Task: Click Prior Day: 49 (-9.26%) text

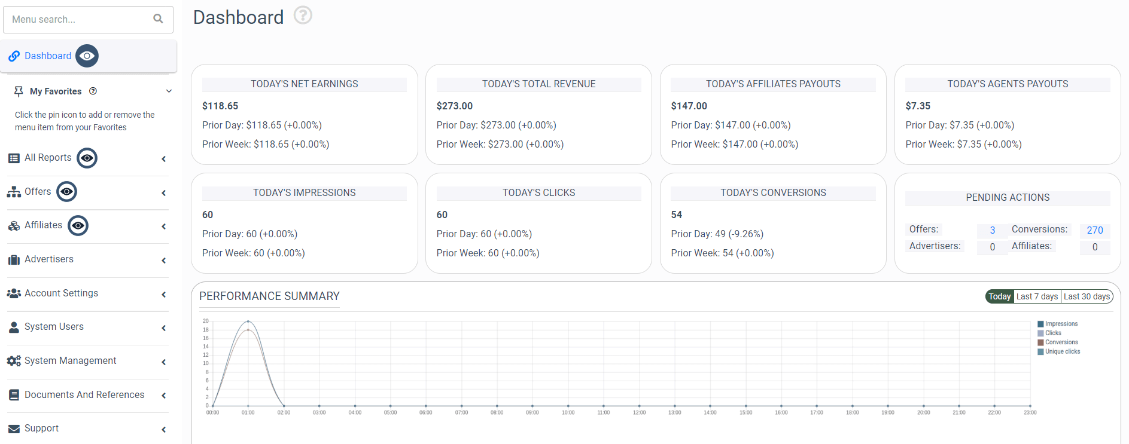Action: [x=717, y=234]
